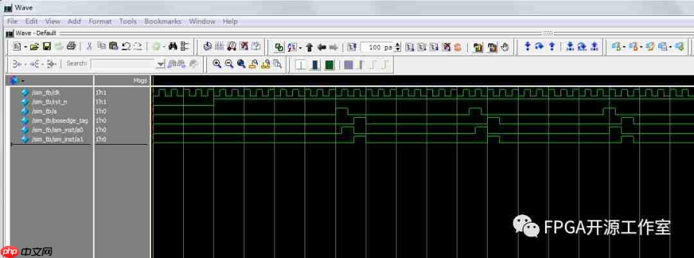
Task: Click the Zoom Full magnifier icon
Action: click(x=241, y=64)
